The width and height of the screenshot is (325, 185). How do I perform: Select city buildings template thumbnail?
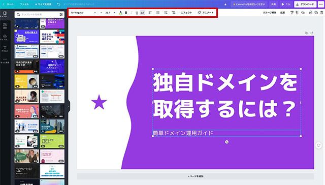pos(52,127)
